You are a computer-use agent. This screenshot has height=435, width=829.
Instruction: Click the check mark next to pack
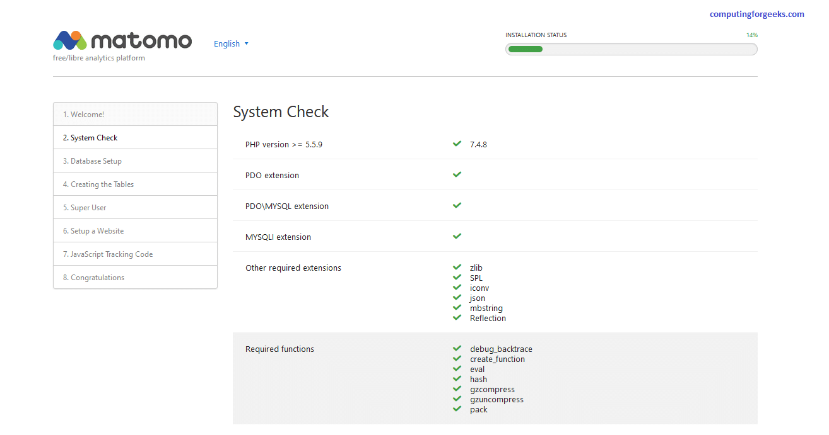coord(457,409)
